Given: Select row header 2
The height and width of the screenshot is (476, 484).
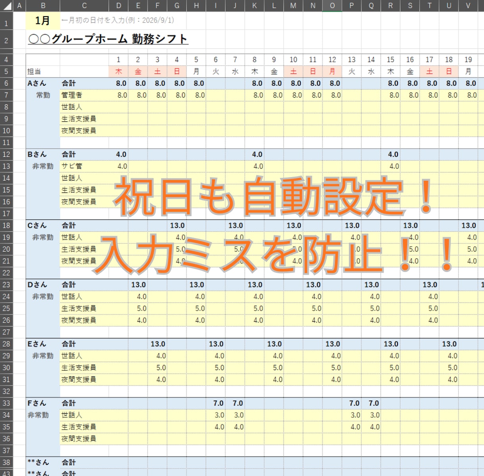Looking at the screenshot, I should click(6, 40).
